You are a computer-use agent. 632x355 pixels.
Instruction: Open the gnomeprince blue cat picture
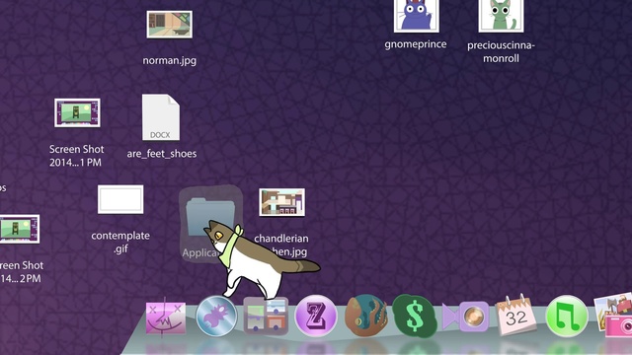417,16
